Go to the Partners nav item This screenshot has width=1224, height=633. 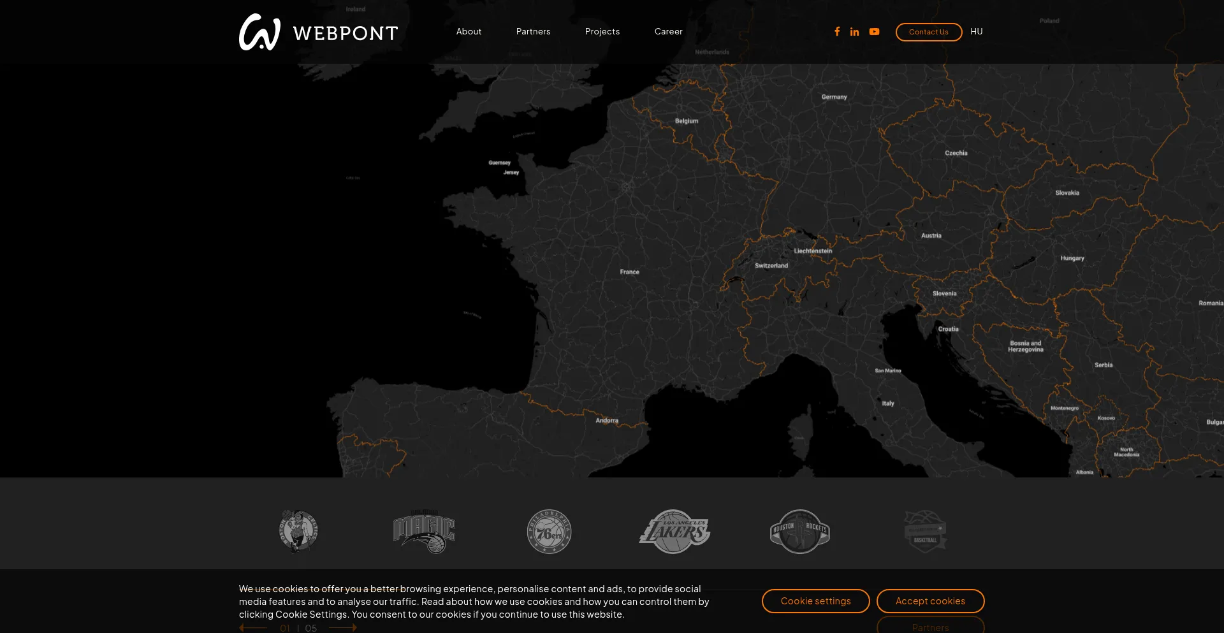(533, 32)
